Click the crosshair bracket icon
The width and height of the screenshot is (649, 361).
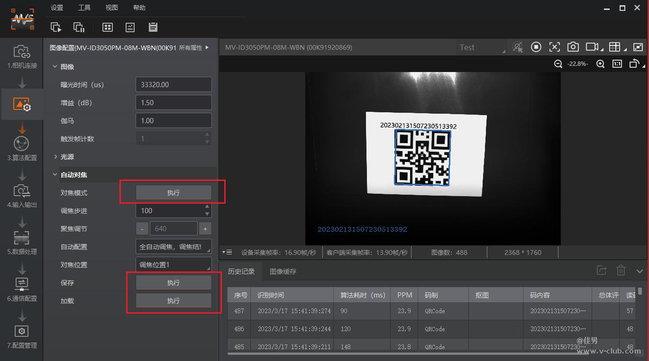tap(555, 47)
